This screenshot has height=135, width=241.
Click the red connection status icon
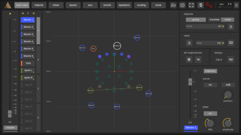[209, 5]
